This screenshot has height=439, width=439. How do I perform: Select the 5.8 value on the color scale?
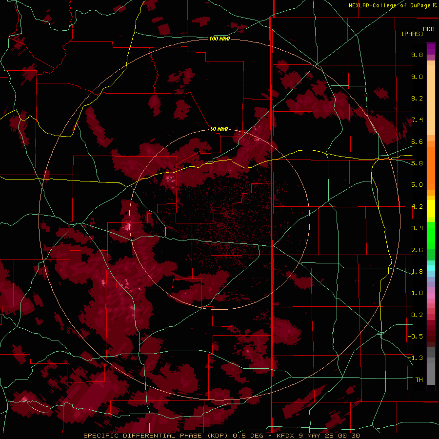click(417, 163)
